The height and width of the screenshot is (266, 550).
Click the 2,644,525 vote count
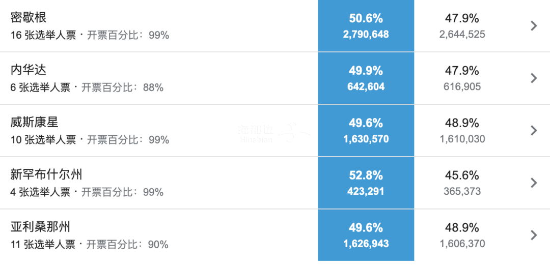[462, 35]
